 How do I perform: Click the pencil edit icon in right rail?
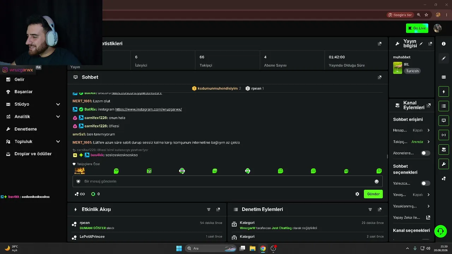point(444,58)
